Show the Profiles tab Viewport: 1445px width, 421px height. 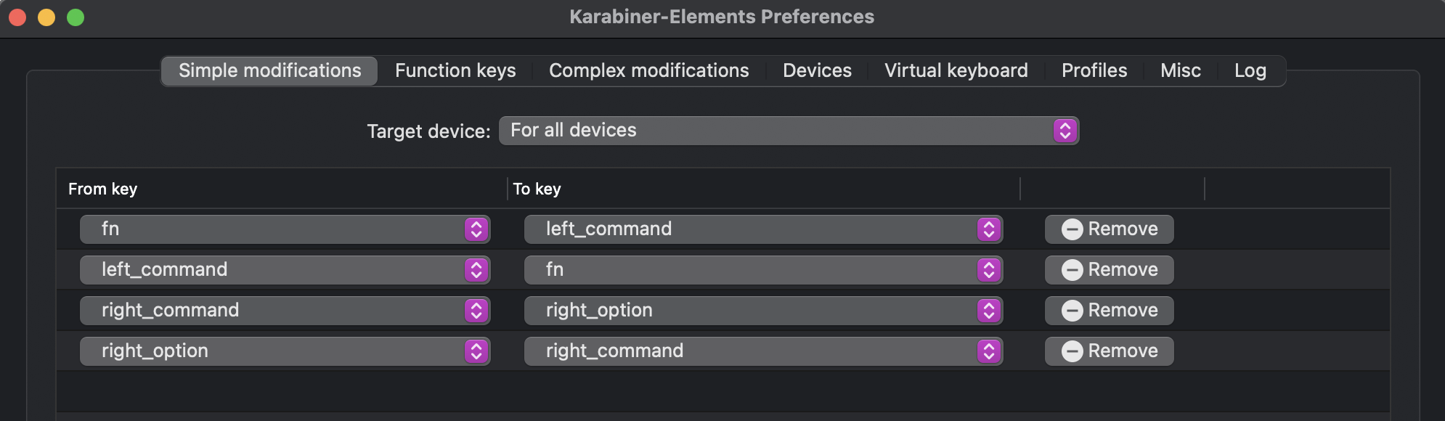point(1094,71)
